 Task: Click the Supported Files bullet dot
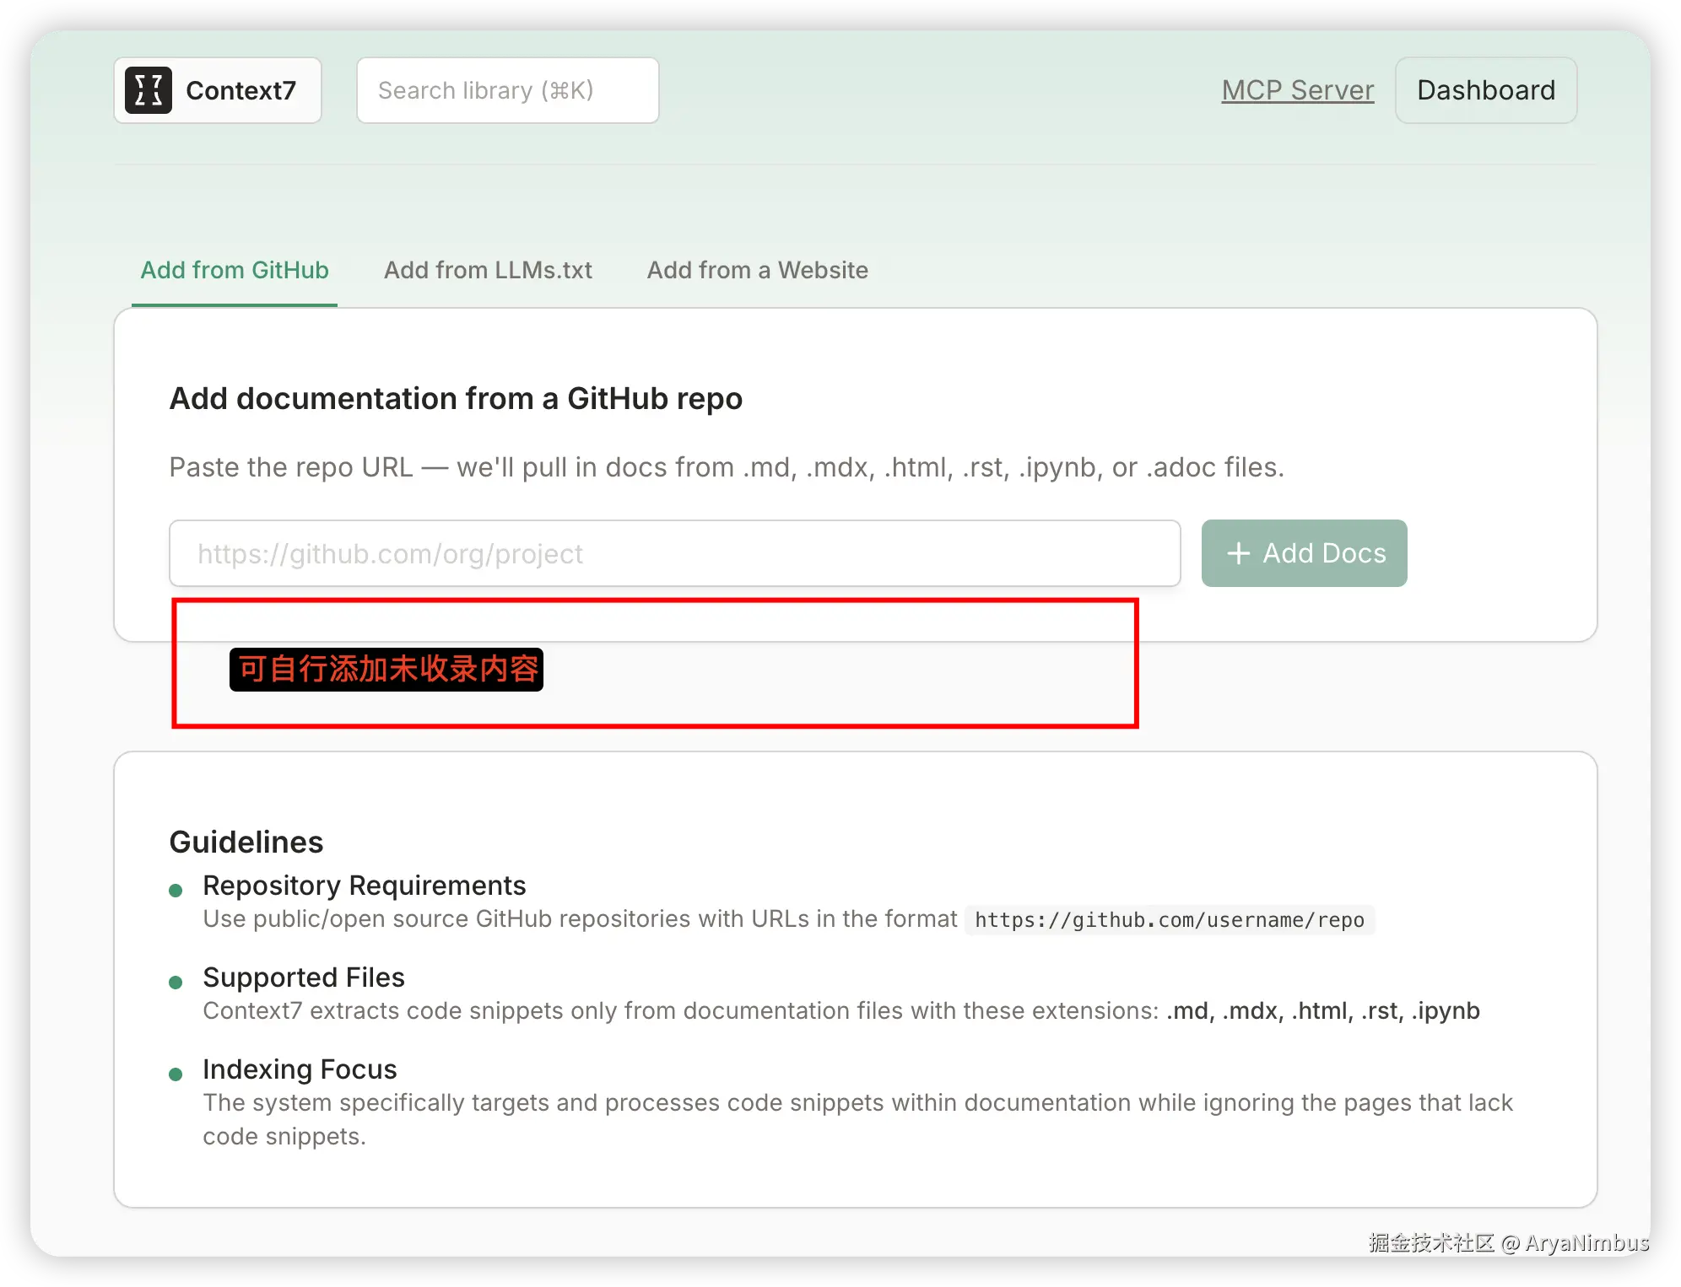(176, 983)
